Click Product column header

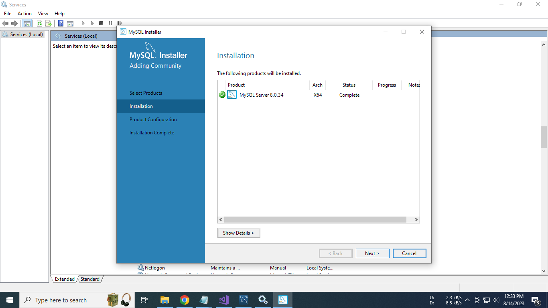pos(268,85)
